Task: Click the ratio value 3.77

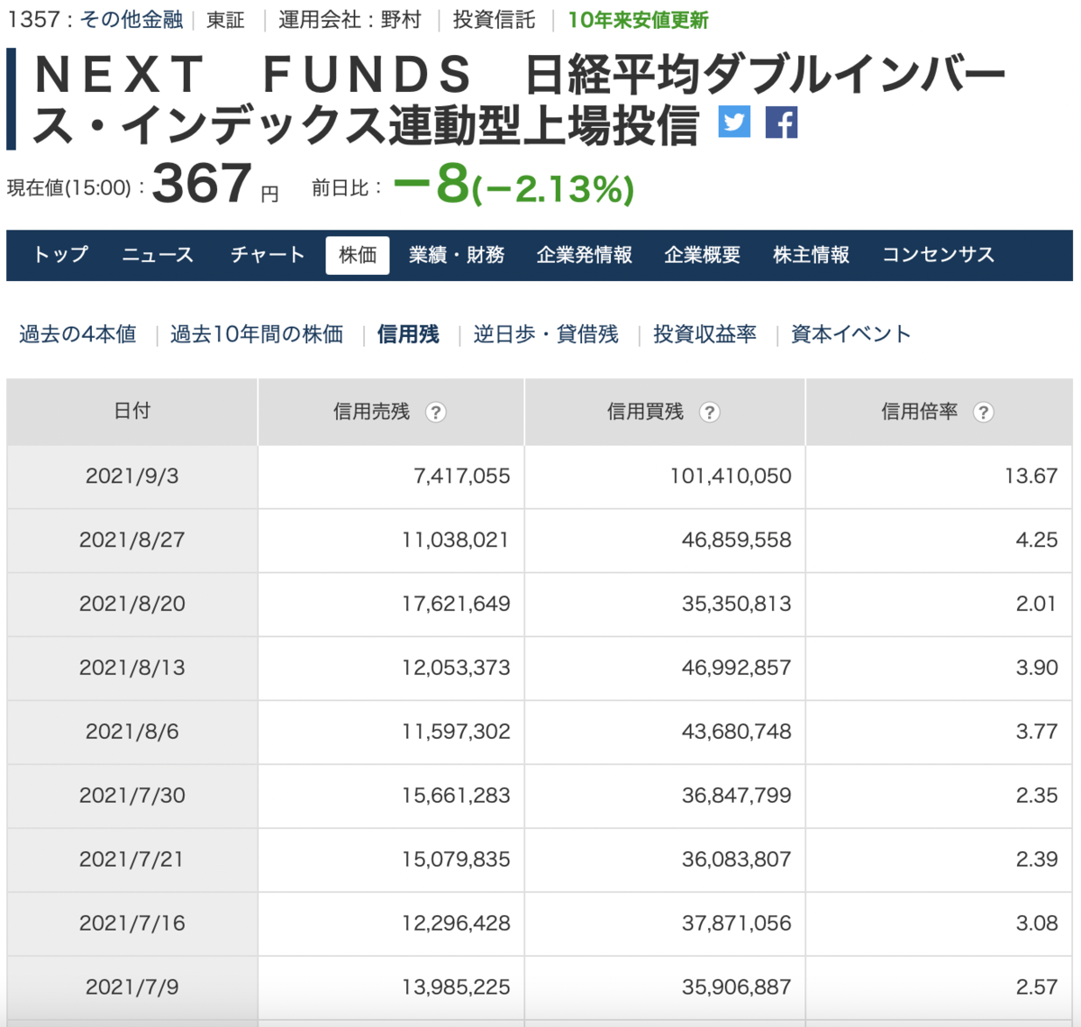Action: 1037,732
